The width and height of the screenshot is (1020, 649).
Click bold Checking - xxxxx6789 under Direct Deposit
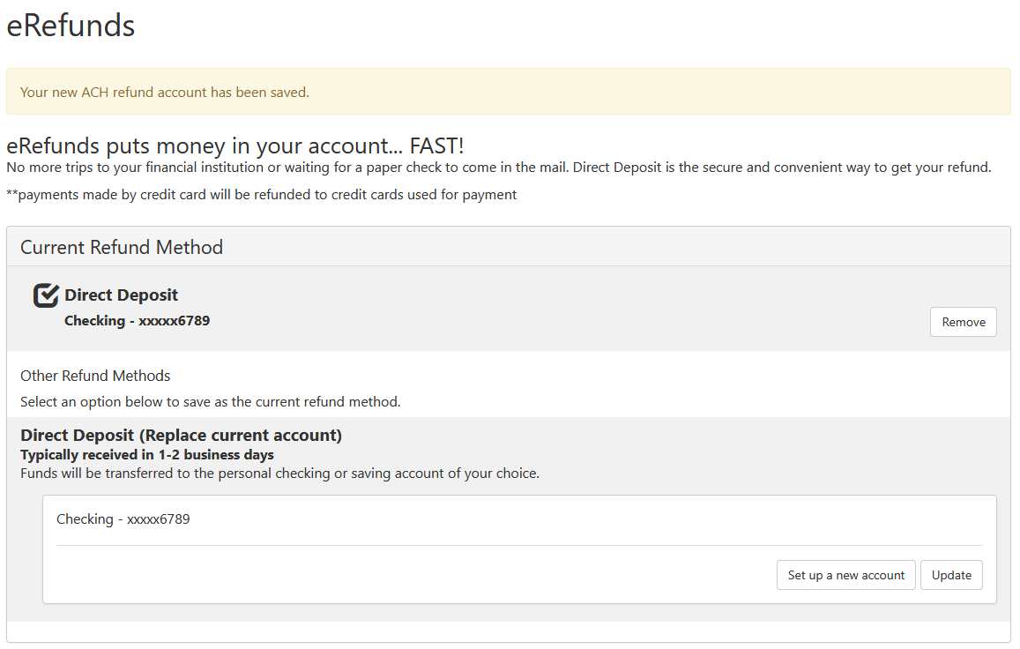(137, 321)
